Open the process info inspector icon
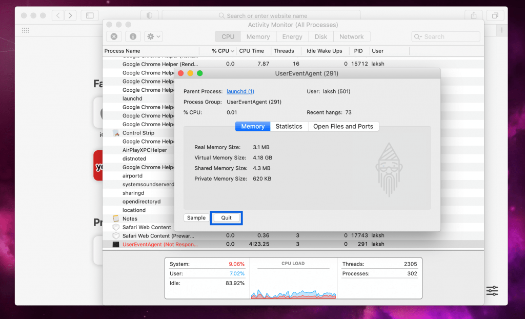Viewport: 525px width, 319px height. (133, 36)
